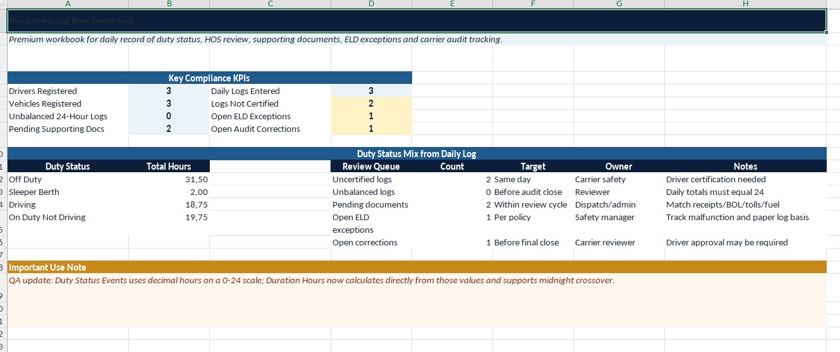This screenshot has width=840, height=352.
Task: Click the 'Duty Status Mix from Daily Log' banner
Action: (417, 154)
